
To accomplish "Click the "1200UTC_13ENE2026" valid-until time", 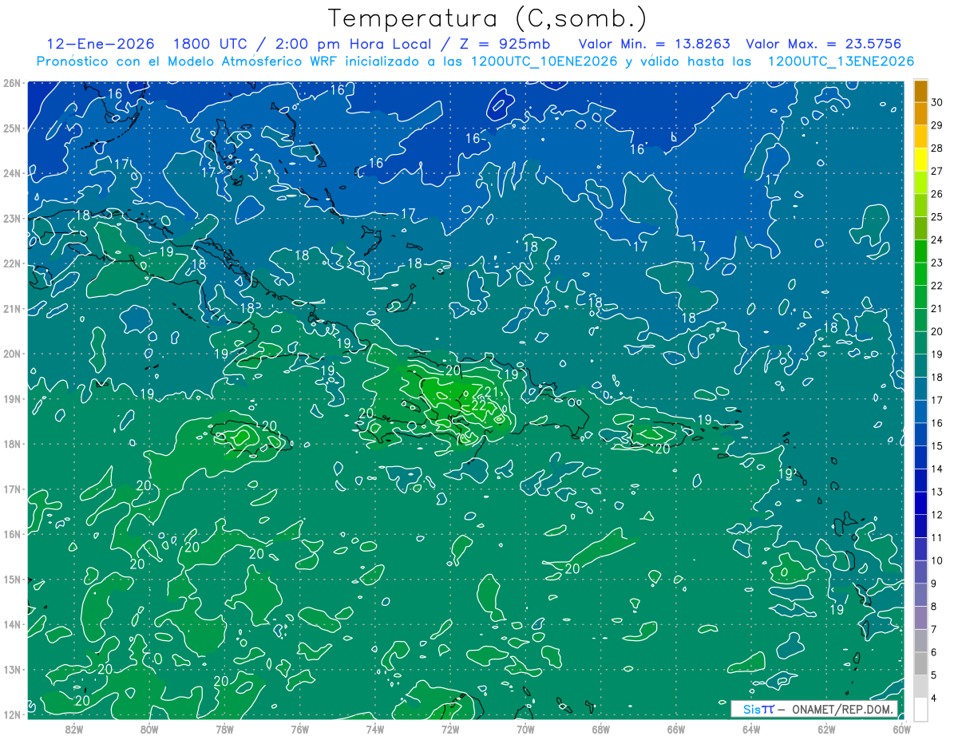I will point(841,61).
